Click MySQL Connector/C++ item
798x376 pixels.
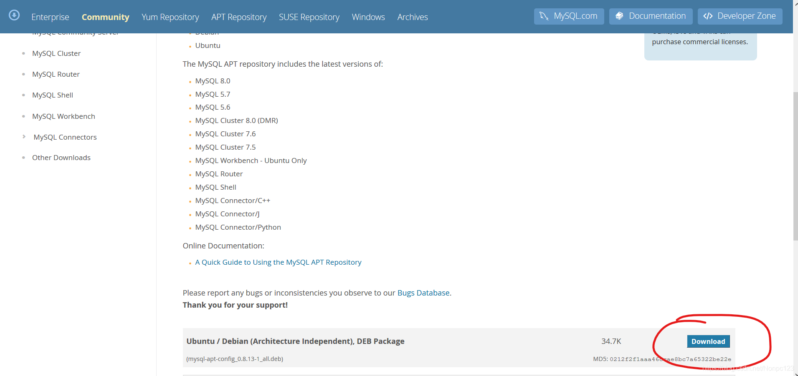pyautogui.click(x=233, y=201)
